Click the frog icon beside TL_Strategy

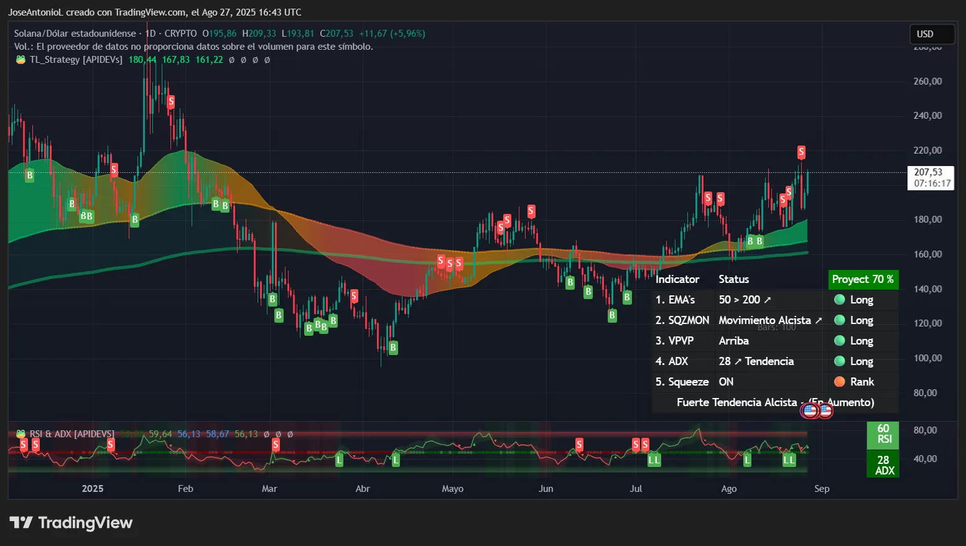click(x=21, y=60)
